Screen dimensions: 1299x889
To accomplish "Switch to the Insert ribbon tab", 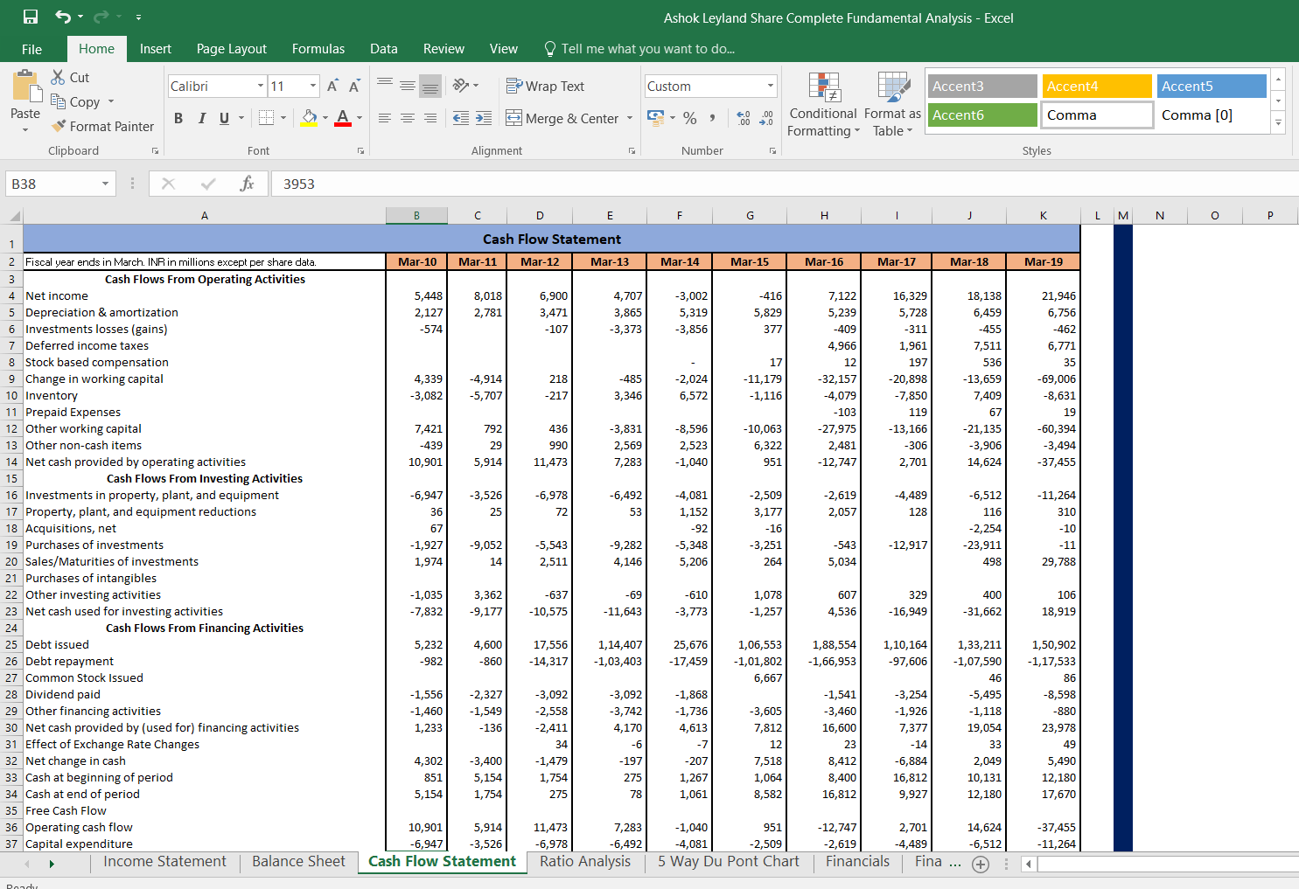I will [156, 49].
